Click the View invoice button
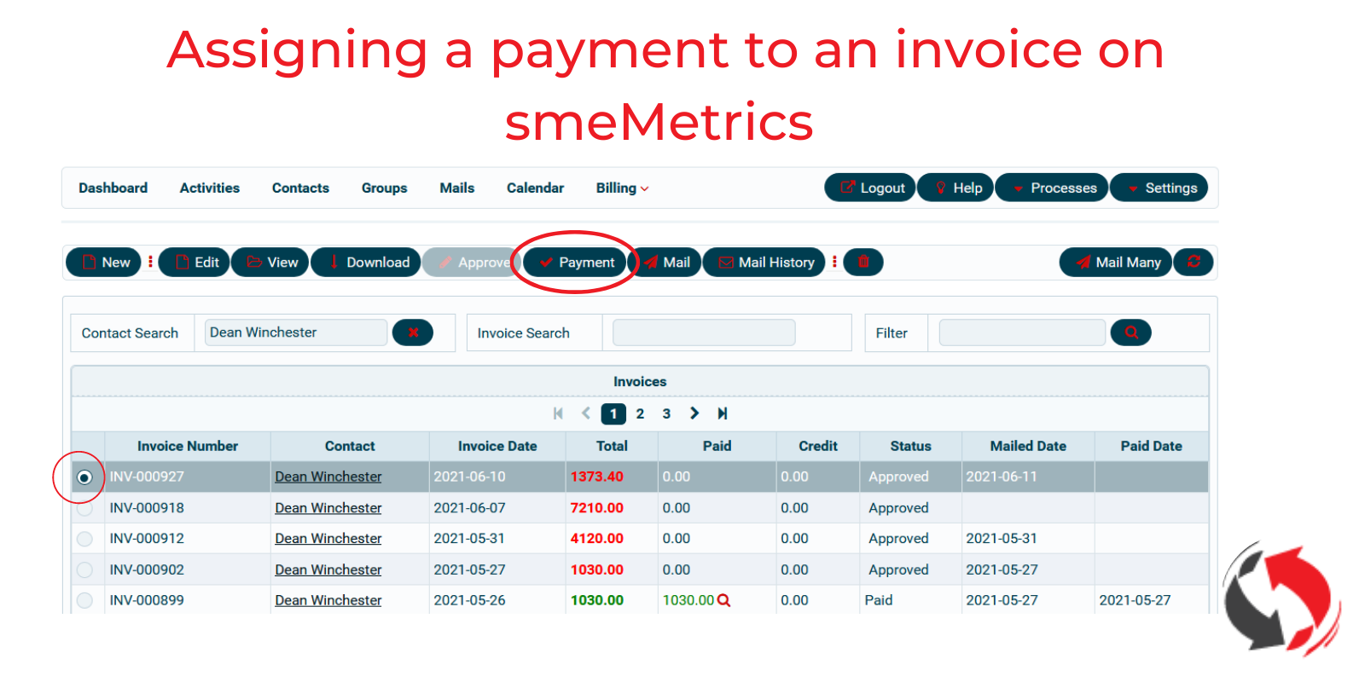1365x682 pixels. pyautogui.click(x=270, y=262)
